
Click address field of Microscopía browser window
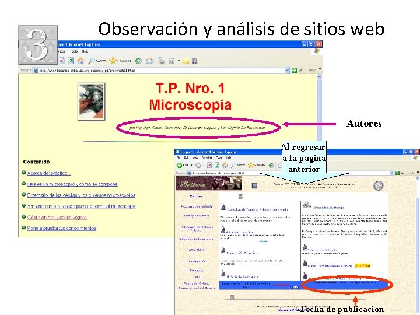click(x=159, y=71)
